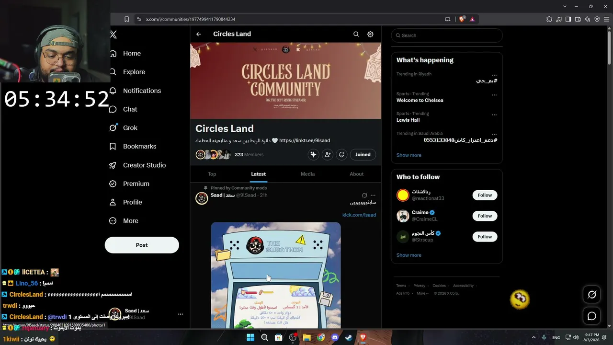Open the Brave Leo AI sparkle icon
613x345 pixels.
pos(588,19)
